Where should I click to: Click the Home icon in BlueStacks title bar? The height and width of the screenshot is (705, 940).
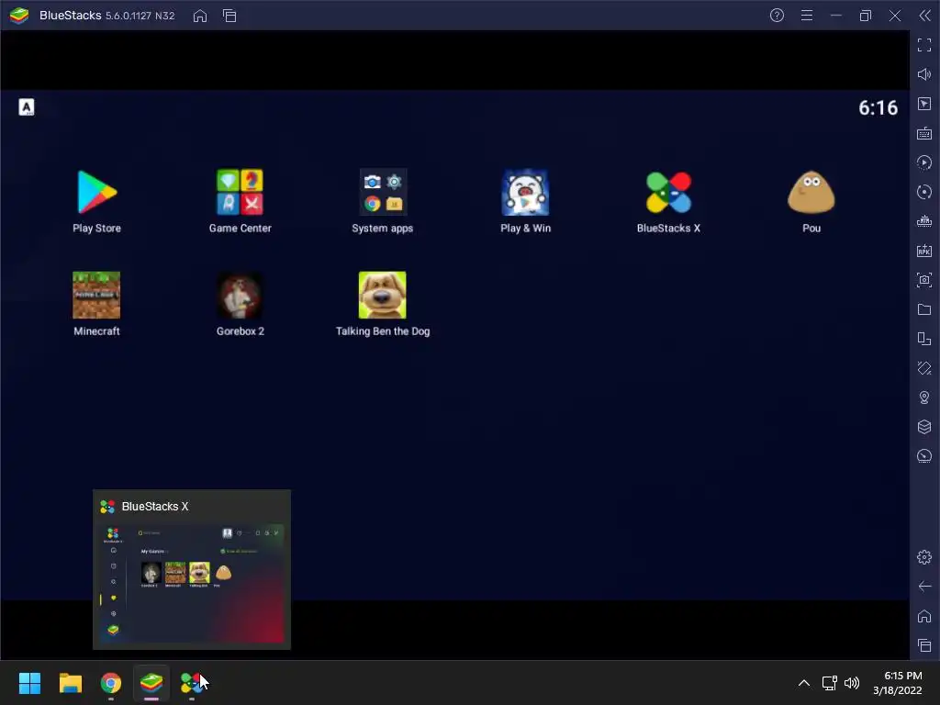point(200,16)
